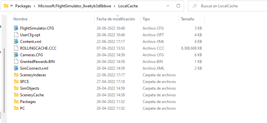
Task: Select the SimObjects folder icon
Action: point(16,88)
